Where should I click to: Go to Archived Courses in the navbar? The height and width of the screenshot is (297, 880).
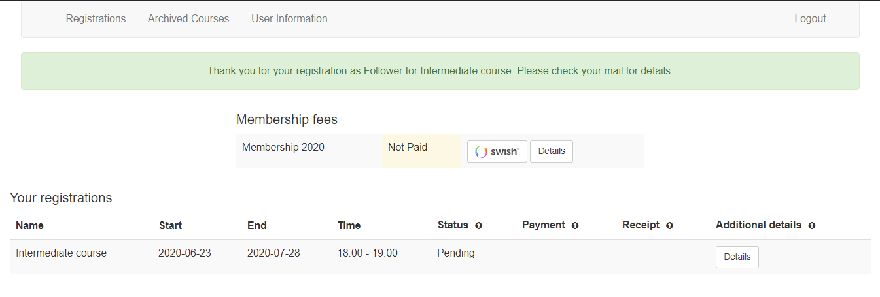tap(188, 19)
